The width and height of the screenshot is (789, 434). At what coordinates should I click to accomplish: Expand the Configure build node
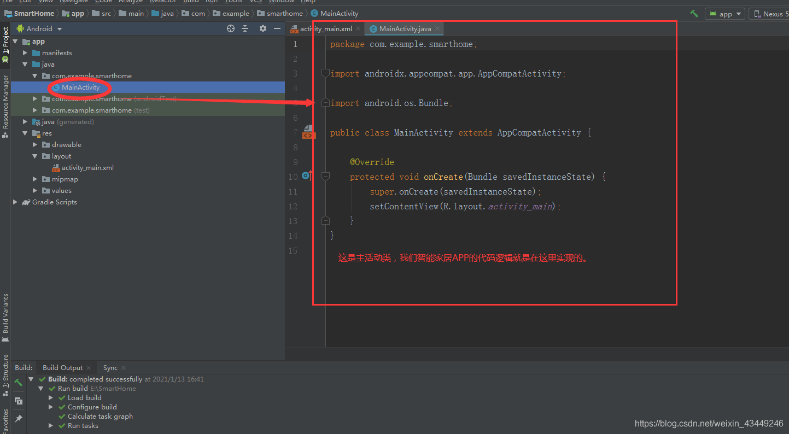click(x=51, y=407)
